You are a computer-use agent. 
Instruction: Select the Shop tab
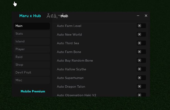[x=32, y=65]
